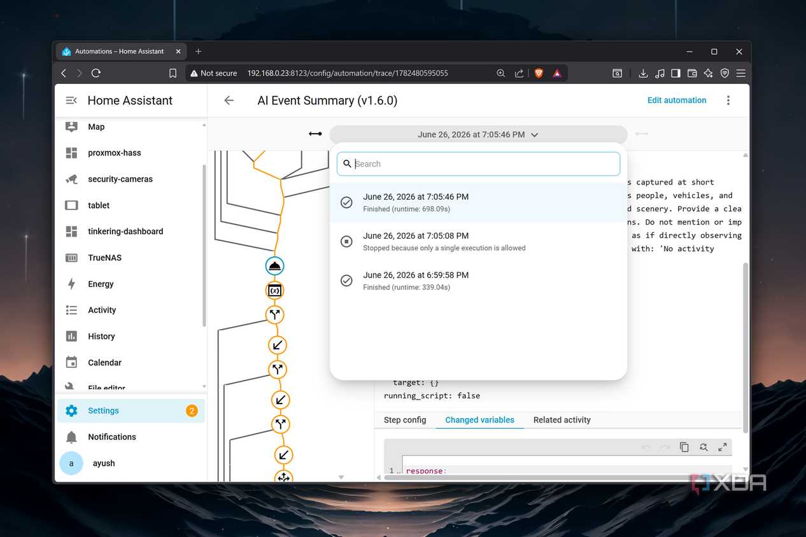Select the stopped 7:05:08 PM trace
The height and width of the screenshot is (537, 806).
[478, 242]
